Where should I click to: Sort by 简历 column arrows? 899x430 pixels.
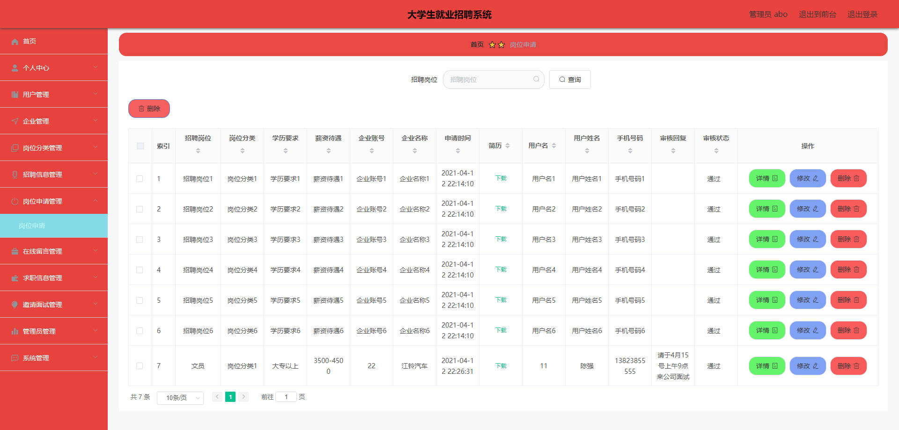[x=508, y=146]
